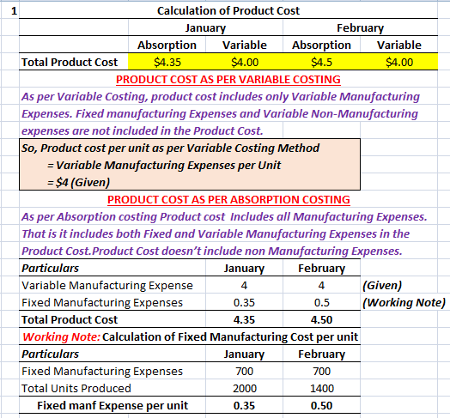Image resolution: width=450 pixels, height=418 pixels.
Task: Click February Variable column header
Action: click(x=399, y=45)
